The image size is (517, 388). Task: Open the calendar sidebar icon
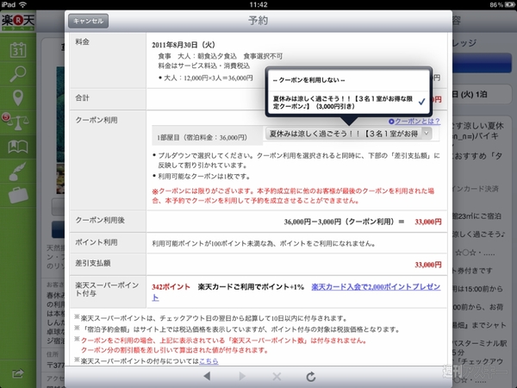[x=18, y=50]
